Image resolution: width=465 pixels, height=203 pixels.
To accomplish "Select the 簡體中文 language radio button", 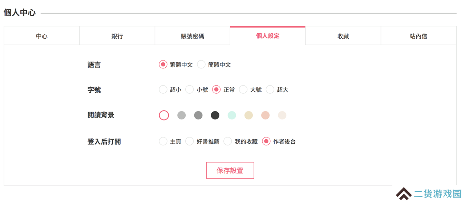I will point(201,65).
